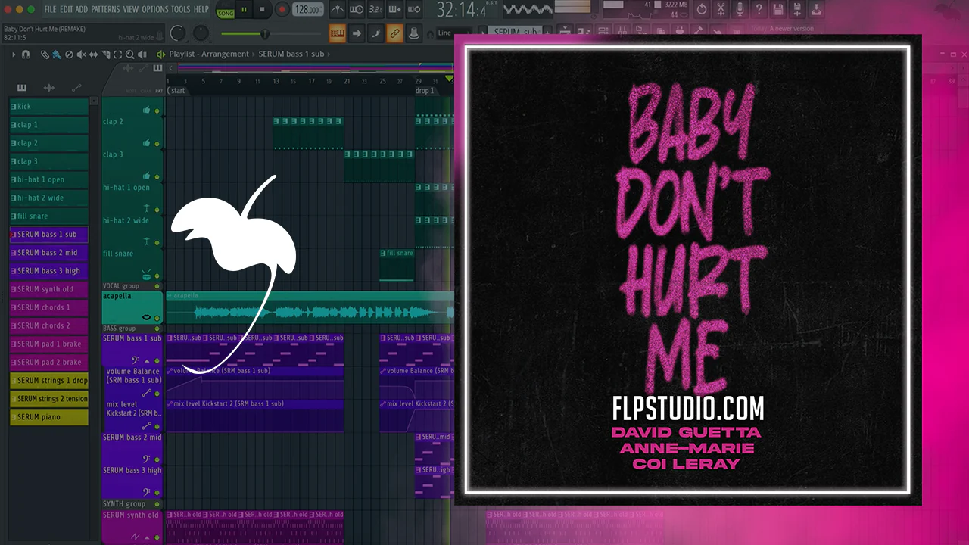The image size is (969, 545).
Task: Switch between Song and Pattern mode
Action: point(226,10)
